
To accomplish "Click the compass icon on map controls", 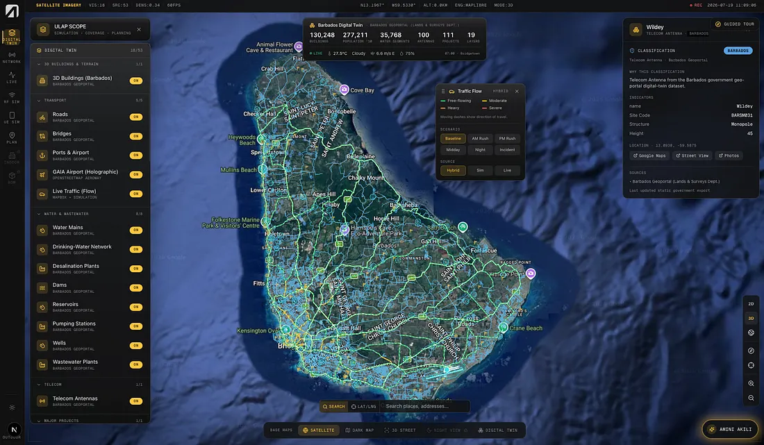I will (751, 351).
